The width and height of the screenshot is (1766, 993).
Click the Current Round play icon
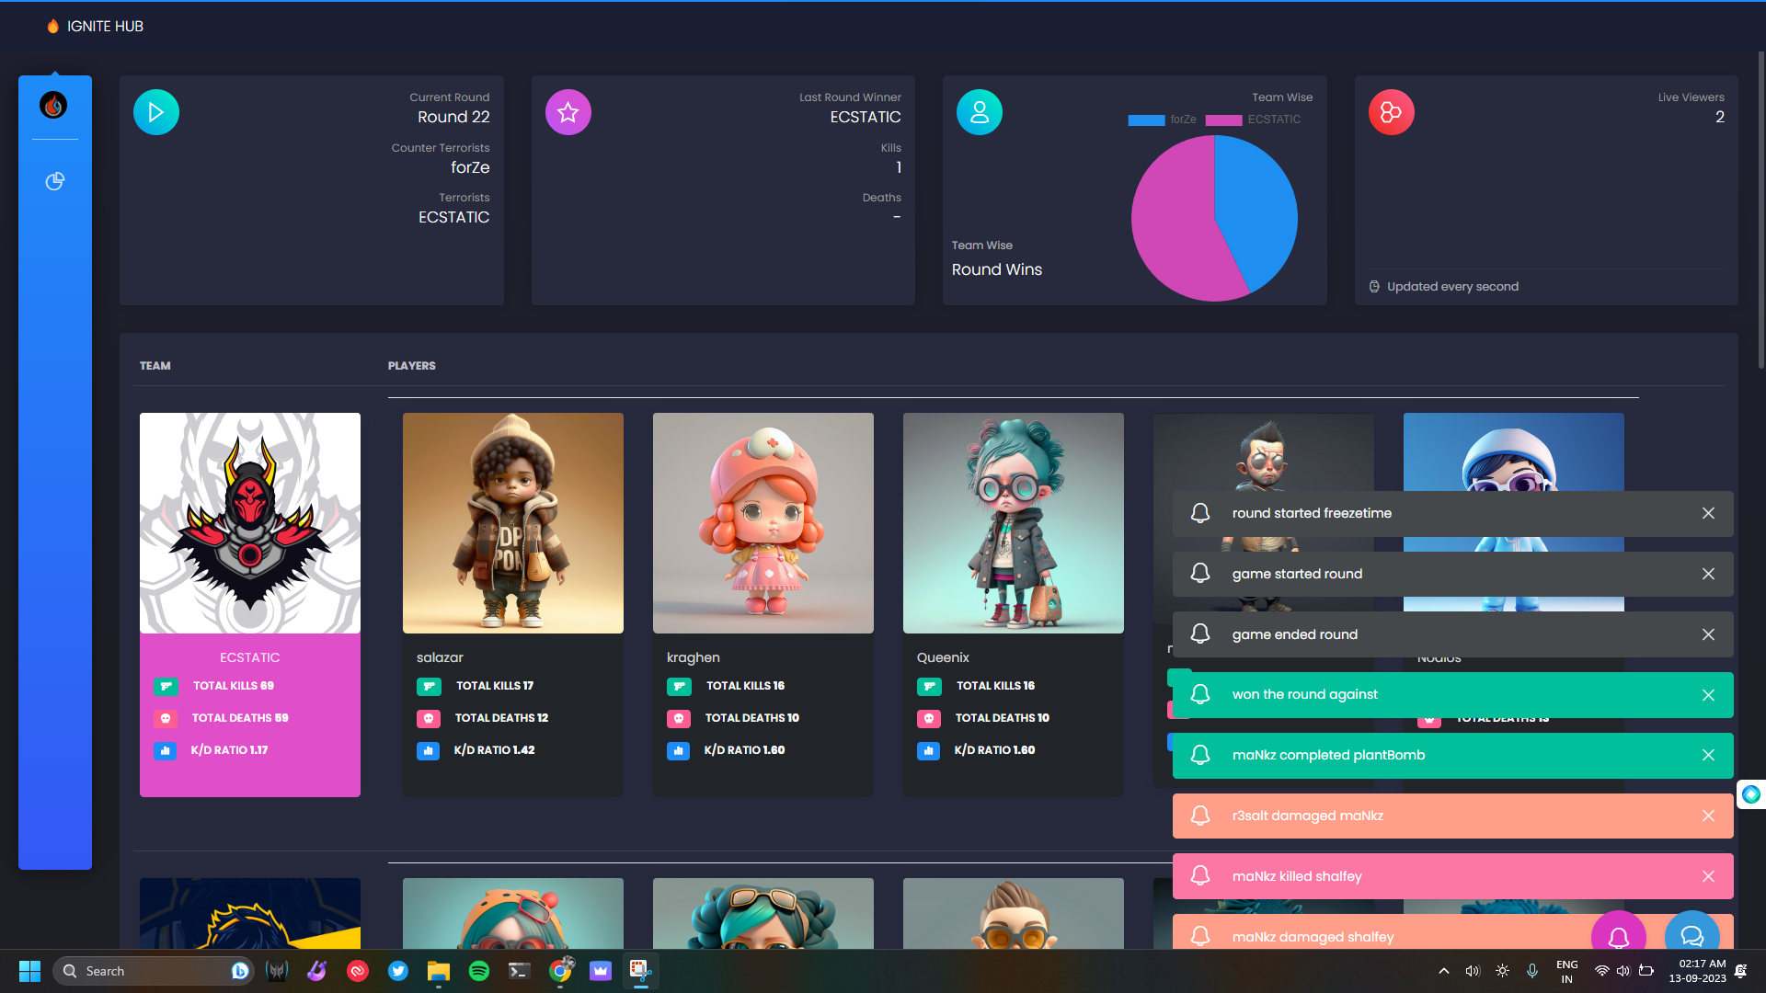coord(156,112)
